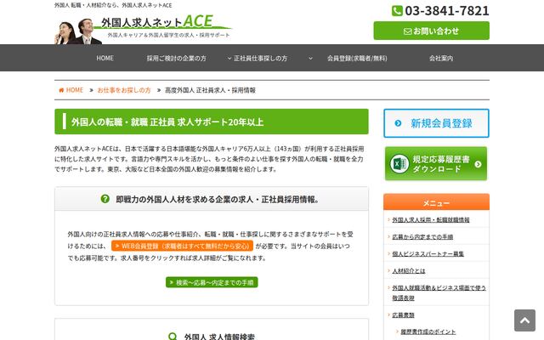Click the 外国人求人ネットACE site logo
This screenshot has height=340, width=544.
tap(144, 29)
